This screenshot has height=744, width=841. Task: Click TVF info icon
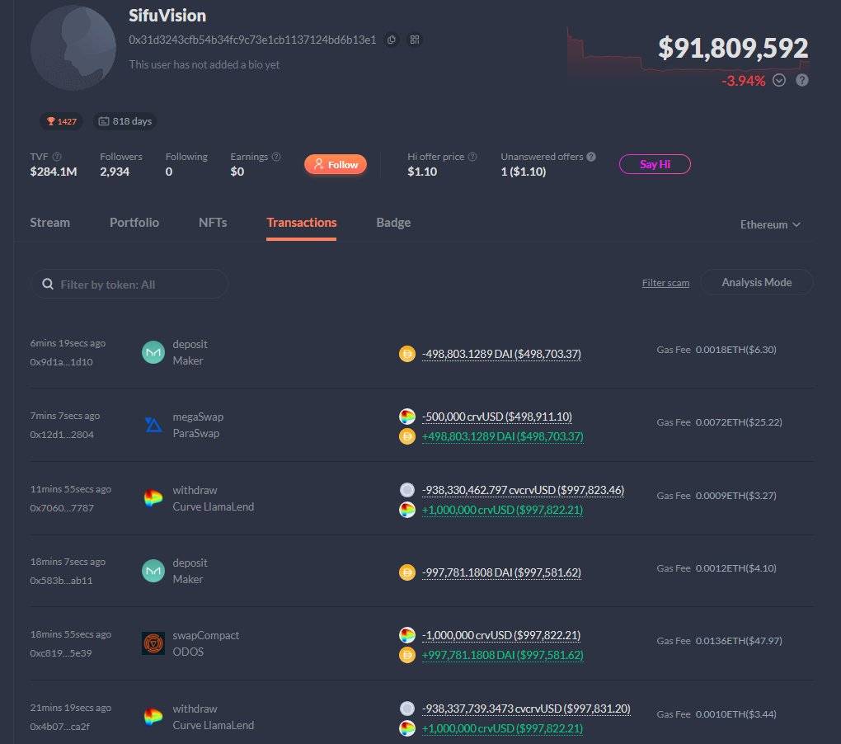(57, 157)
